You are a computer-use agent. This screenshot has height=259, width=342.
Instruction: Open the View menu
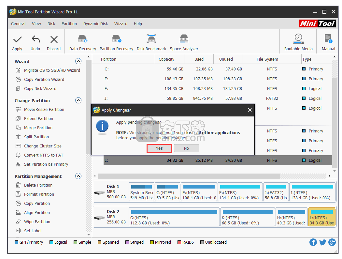pyautogui.click(x=36, y=23)
